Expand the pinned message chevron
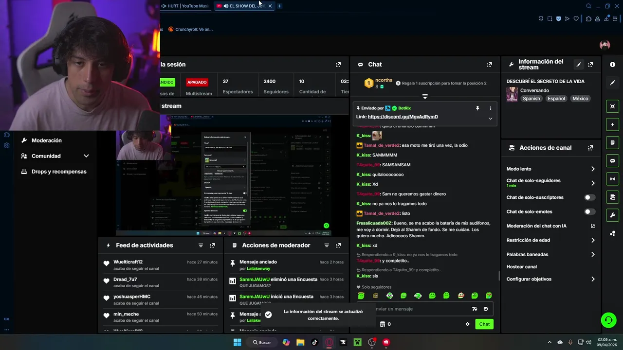Viewport: 623px width, 350px height. pyautogui.click(x=490, y=119)
